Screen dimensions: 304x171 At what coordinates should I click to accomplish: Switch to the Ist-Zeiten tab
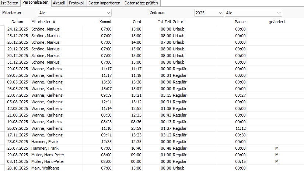click(x=10, y=3)
